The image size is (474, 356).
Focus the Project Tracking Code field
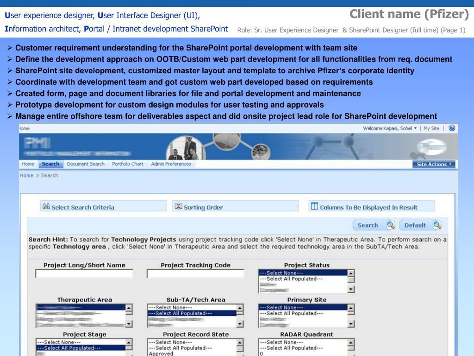(x=196, y=273)
